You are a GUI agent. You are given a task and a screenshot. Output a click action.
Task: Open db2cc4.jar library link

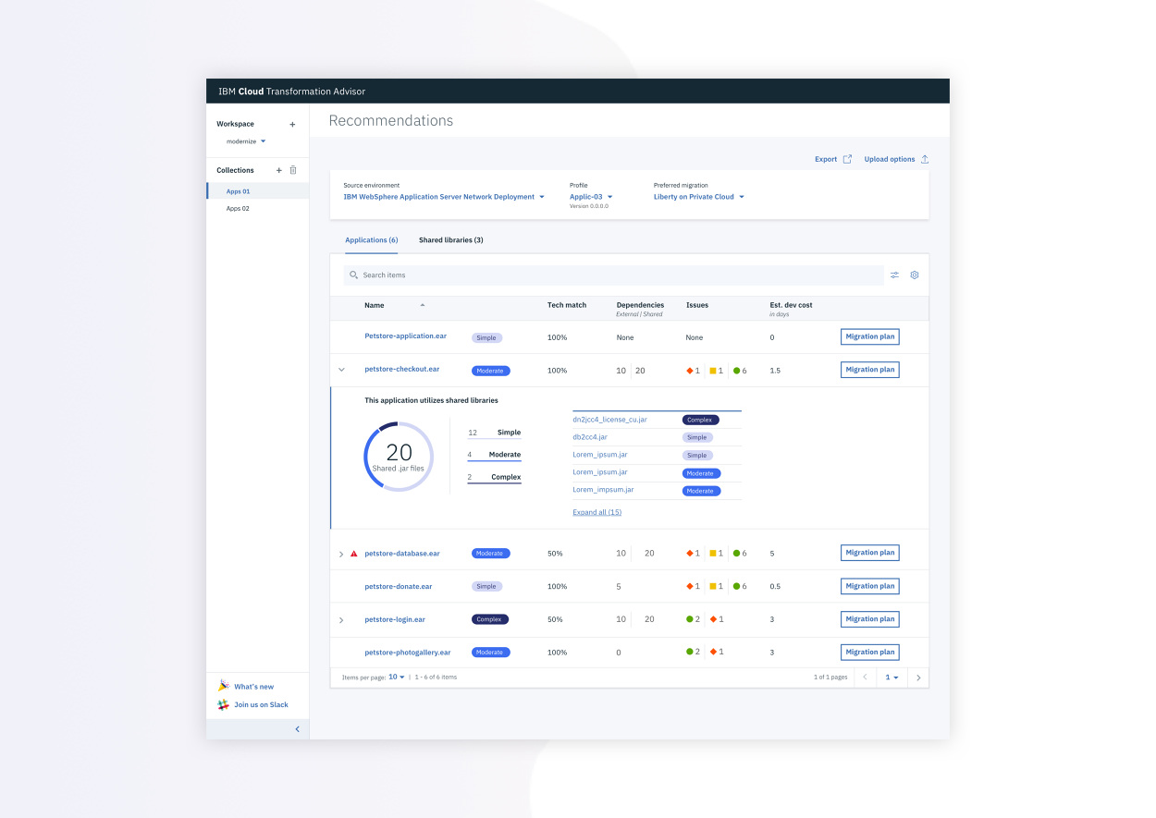(x=590, y=437)
